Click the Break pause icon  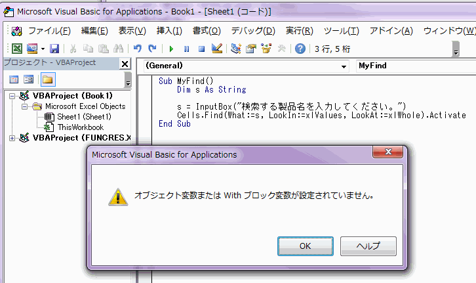[x=186, y=49]
